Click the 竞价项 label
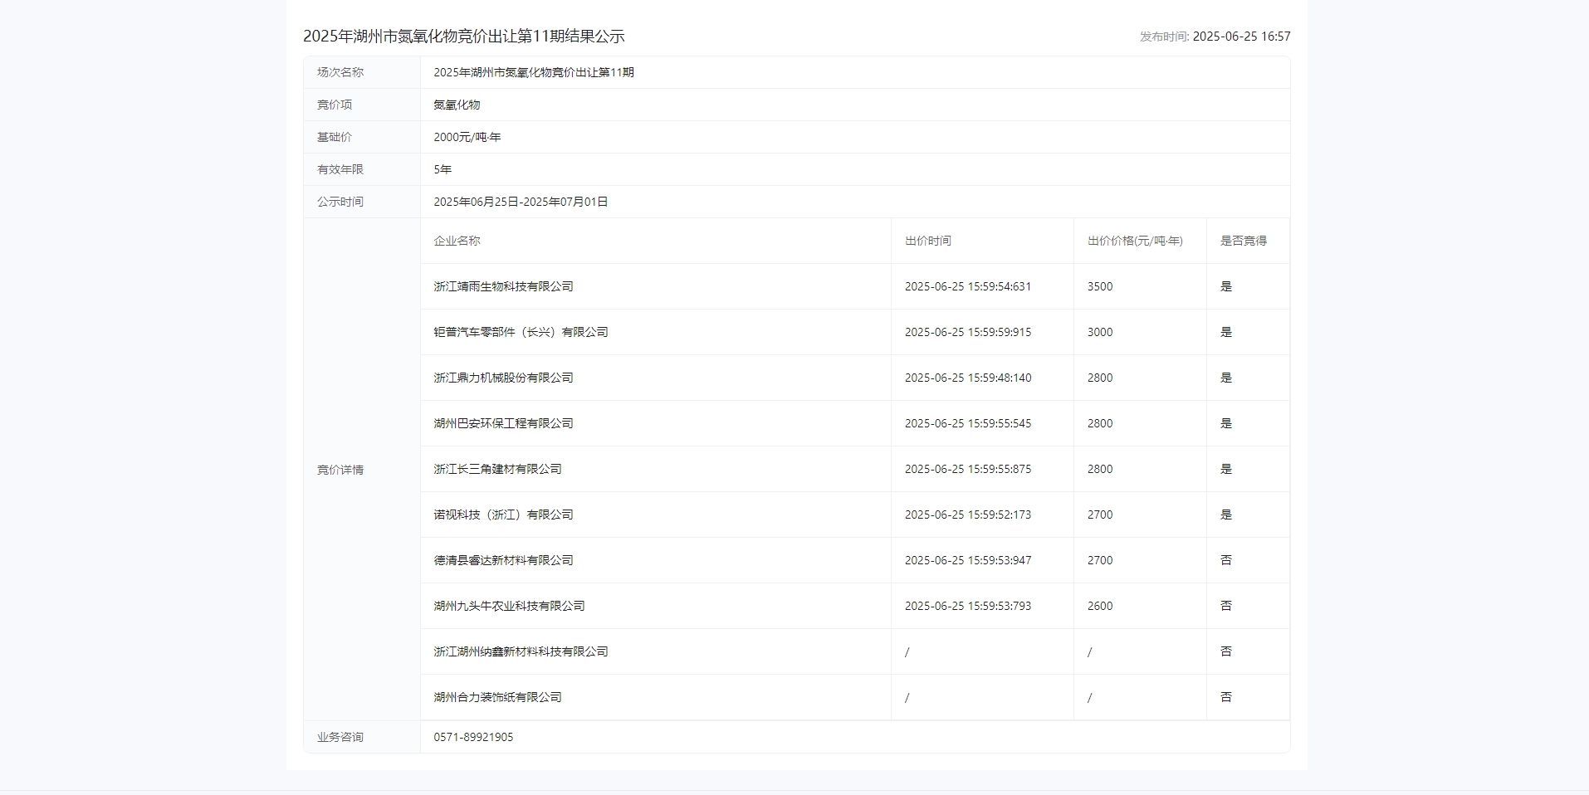The height and width of the screenshot is (795, 1589). (335, 105)
